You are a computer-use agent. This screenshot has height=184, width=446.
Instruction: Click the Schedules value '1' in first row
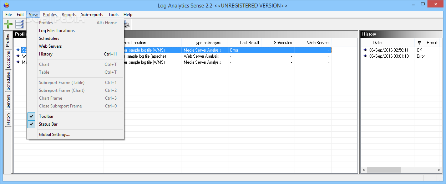(278, 50)
